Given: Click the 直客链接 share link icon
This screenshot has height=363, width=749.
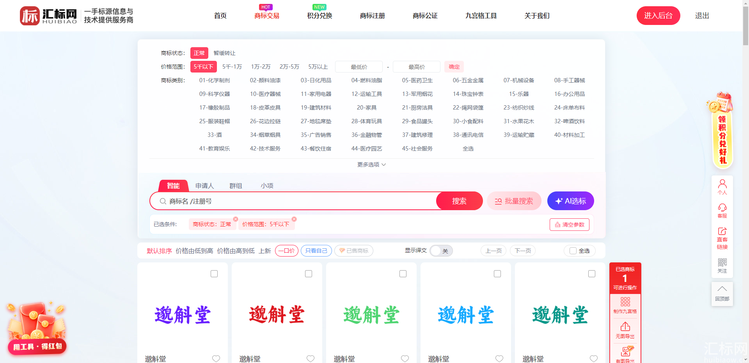Looking at the screenshot, I should [x=722, y=238].
